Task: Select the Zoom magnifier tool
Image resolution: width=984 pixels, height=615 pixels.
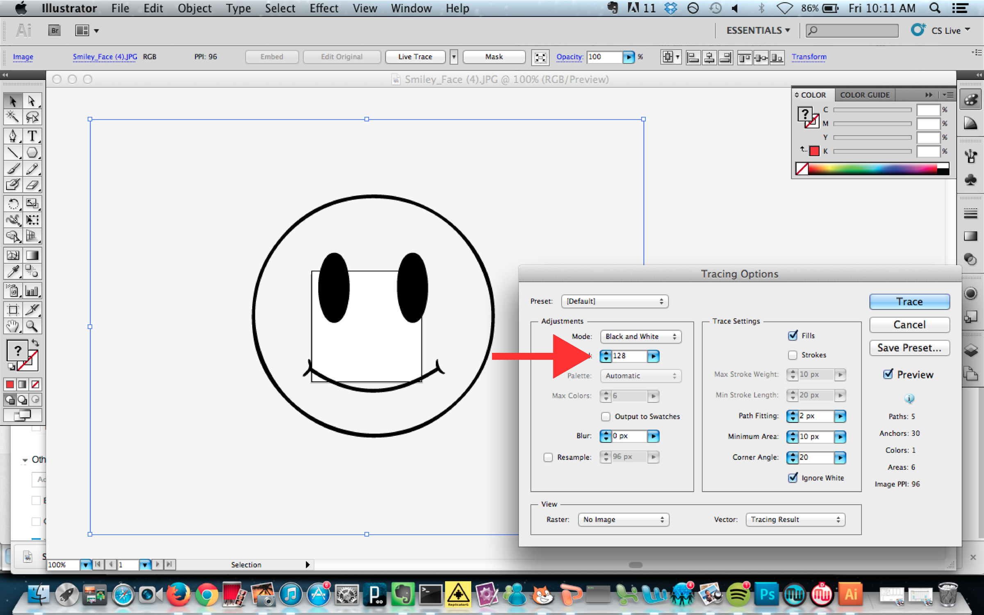Action: point(32,326)
